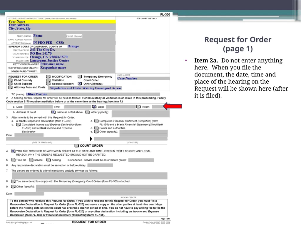Click the 'FL-300' form number

pos(165,14)
